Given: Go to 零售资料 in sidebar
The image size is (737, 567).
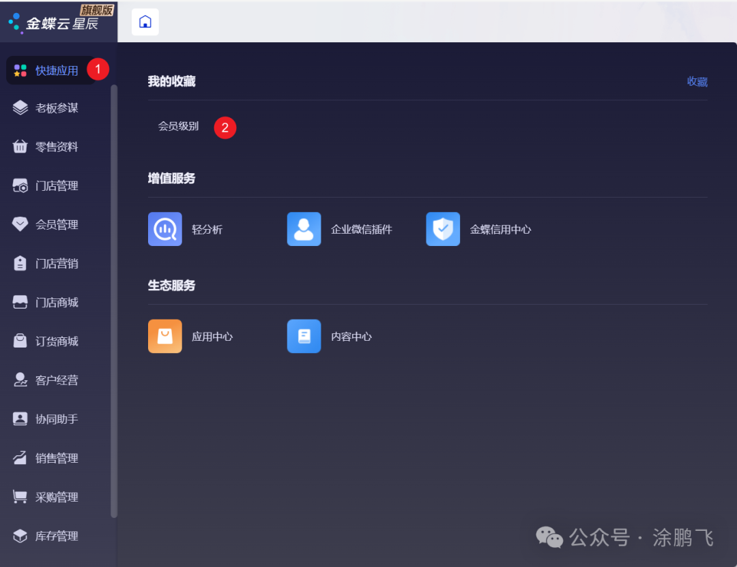Looking at the screenshot, I should click(56, 147).
